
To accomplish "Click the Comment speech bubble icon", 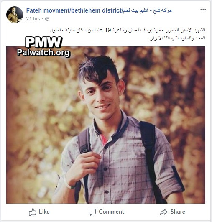I will 92,212.
